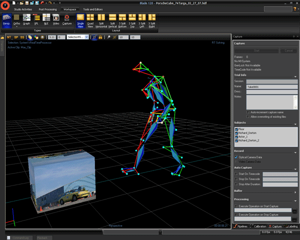Set layout to Single View
The width and height of the screenshot is (300, 240).
click(x=80, y=20)
